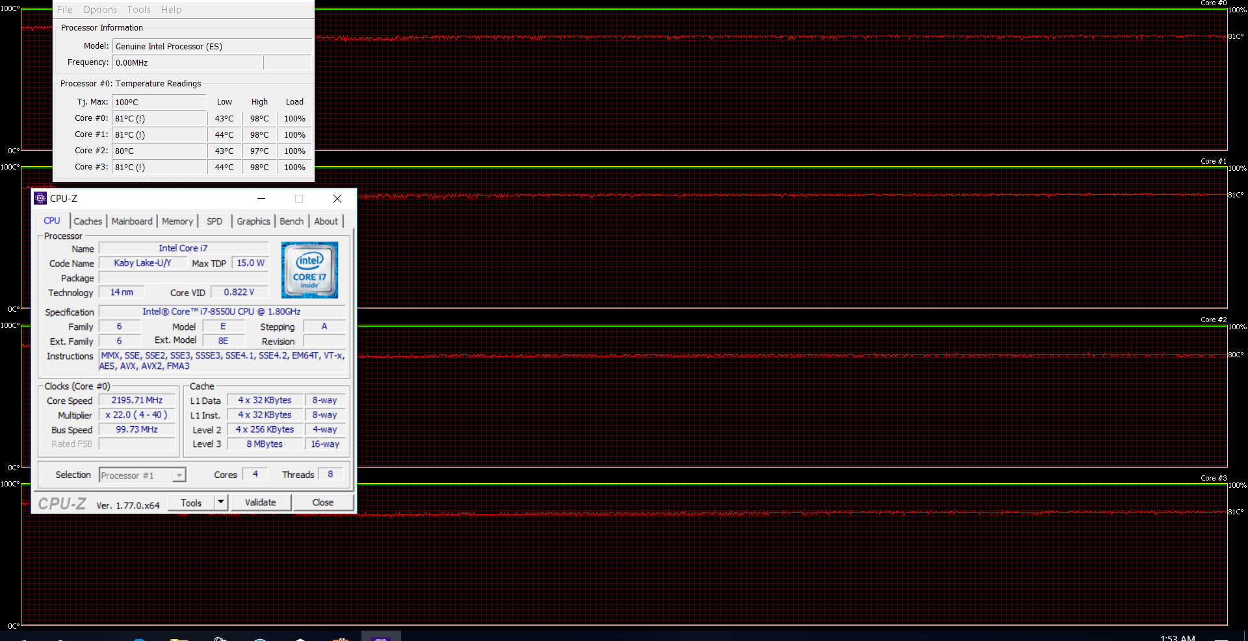Image resolution: width=1248 pixels, height=641 pixels.
Task: Click Core #3 load value 100%
Action: [294, 167]
